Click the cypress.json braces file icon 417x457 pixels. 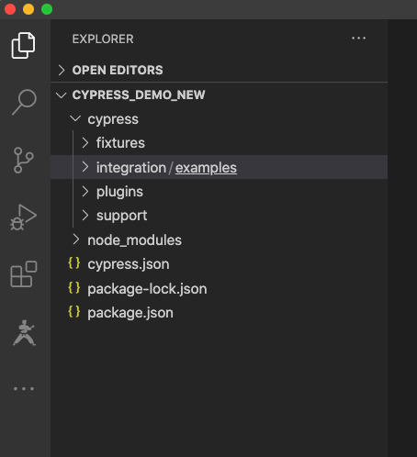click(x=74, y=263)
